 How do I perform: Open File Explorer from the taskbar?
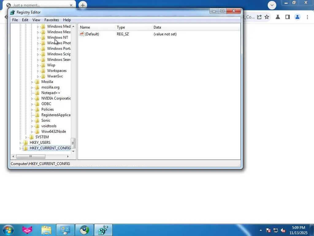coord(46,230)
